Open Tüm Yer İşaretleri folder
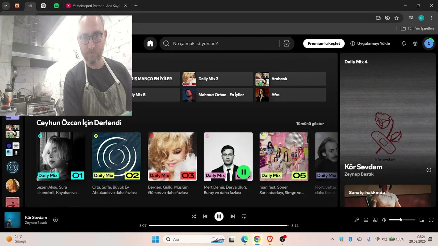The width and height of the screenshot is (438, 246). tap(417, 28)
